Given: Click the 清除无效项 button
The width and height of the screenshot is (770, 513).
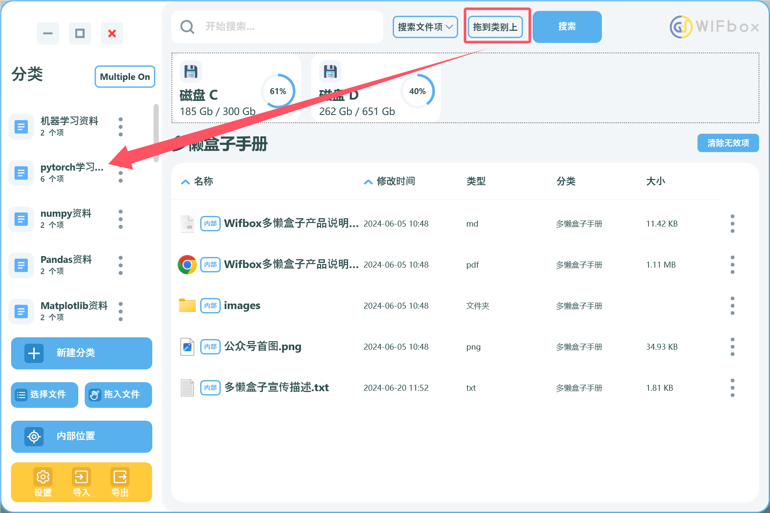Looking at the screenshot, I should pyautogui.click(x=728, y=143).
